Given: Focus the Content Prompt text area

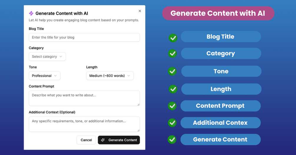Looking at the screenshot, I should [x=84, y=98].
